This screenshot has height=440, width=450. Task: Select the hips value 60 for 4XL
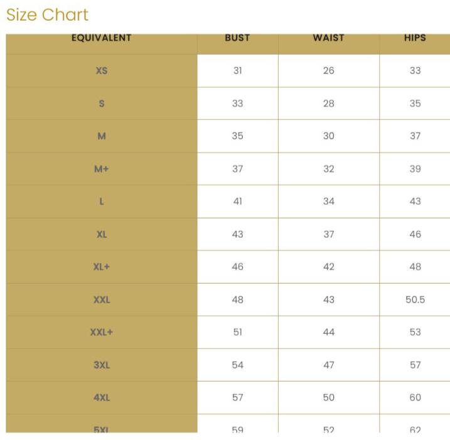pos(415,397)
